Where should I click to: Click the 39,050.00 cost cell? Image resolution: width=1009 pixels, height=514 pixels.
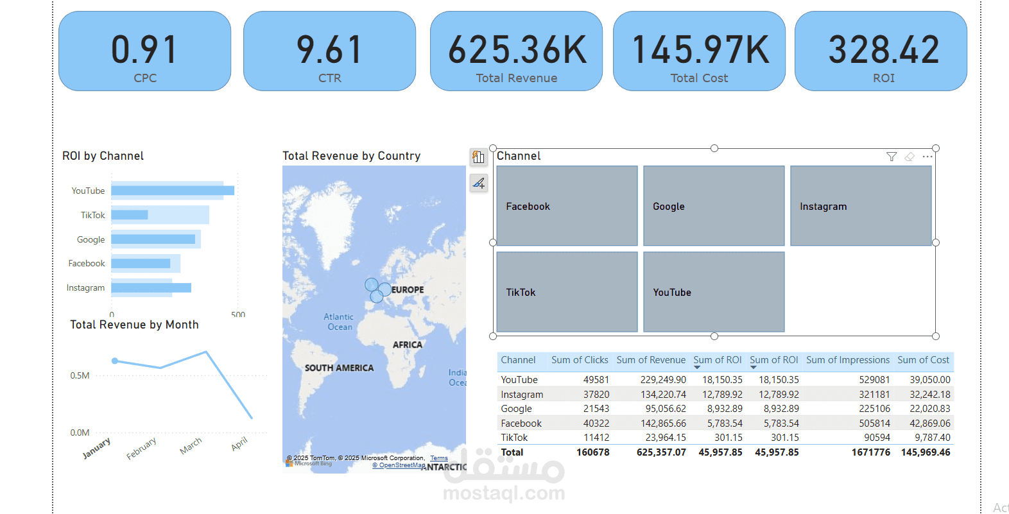coord(930,380)
